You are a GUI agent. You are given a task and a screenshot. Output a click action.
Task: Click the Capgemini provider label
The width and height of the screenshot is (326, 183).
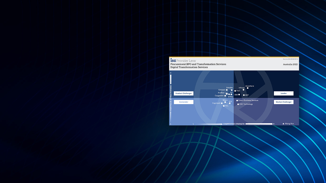[219, 96]
